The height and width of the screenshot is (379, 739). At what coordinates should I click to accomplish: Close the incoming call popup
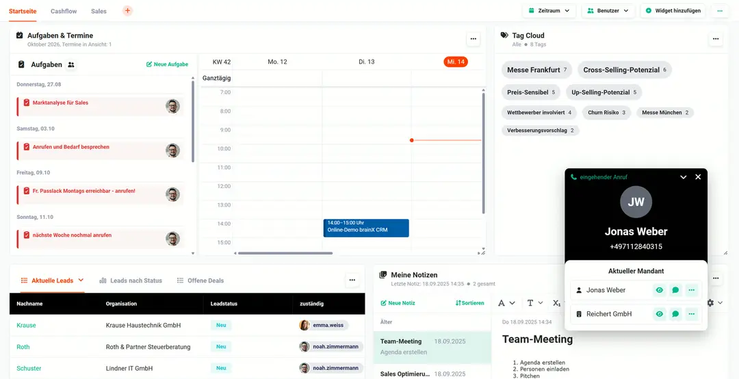click(698, 177)
